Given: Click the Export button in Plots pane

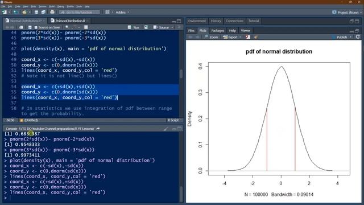Looking at the screenshot, I should pos(230,37).
